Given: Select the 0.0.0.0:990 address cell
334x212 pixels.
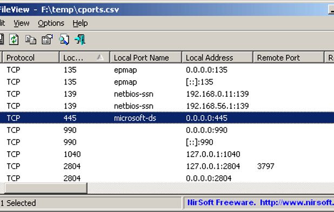Looking at the screenshot, I should (206, 130).
